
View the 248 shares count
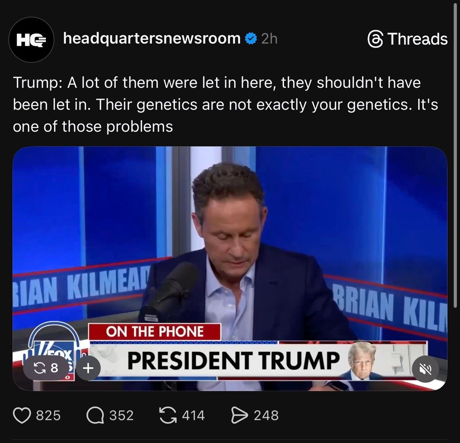pos(266,415)
